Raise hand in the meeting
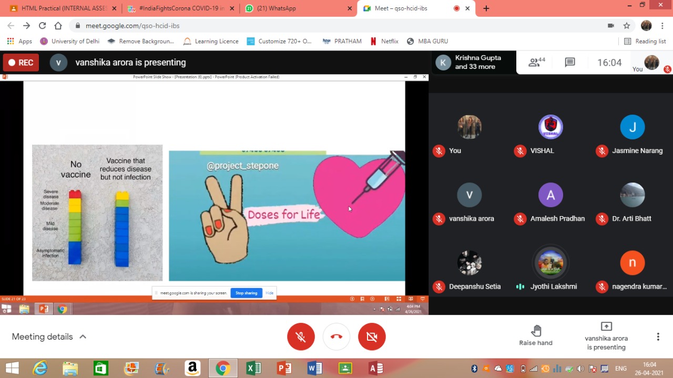 (x=536, y=335)
